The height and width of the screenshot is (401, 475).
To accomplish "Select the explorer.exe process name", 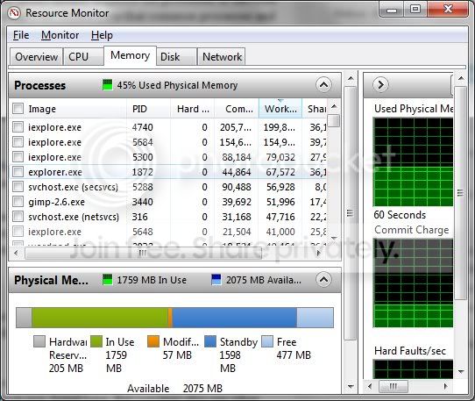I will tap(55, 172).
